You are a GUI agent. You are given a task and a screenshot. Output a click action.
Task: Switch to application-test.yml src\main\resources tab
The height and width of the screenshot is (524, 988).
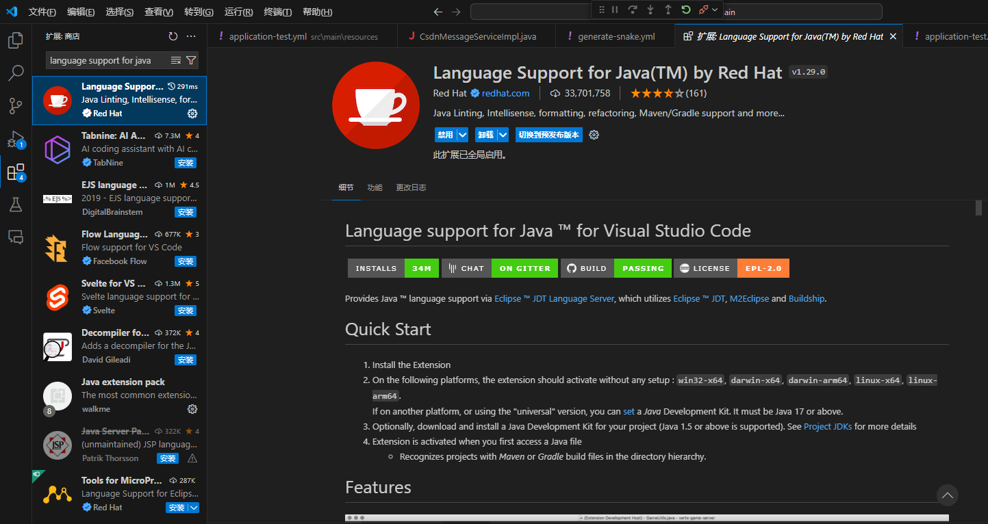tap(302, 37)
